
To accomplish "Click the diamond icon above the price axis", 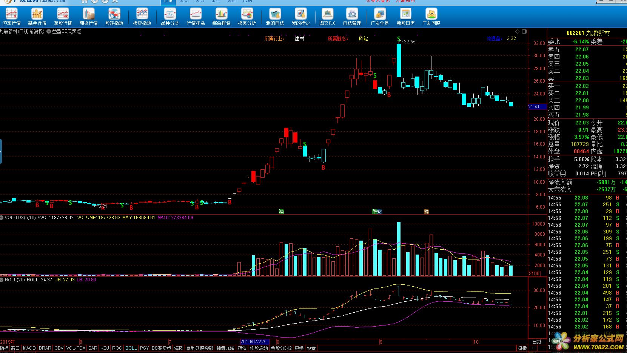I will (x=517, y=31).
